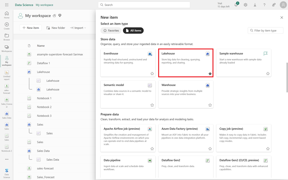Screen dimensions: 288x180
Task: Open settings gear
Action: point(246,5)
